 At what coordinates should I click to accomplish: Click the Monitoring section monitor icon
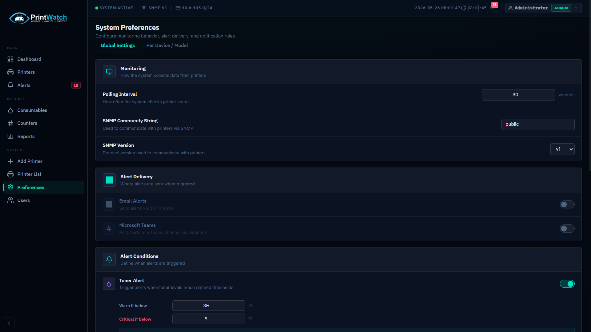tap(109, 72)
